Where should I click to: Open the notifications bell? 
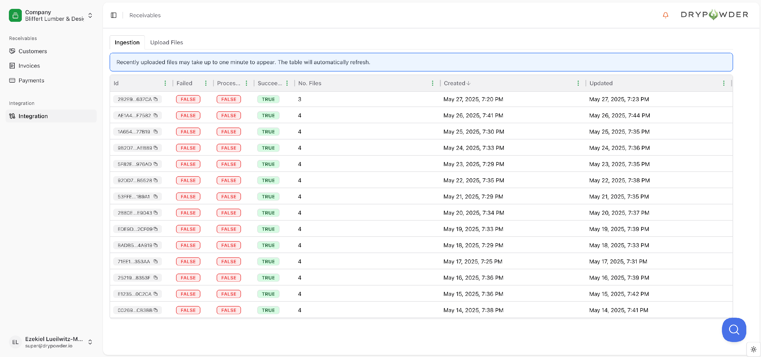(x=665, y=15)
